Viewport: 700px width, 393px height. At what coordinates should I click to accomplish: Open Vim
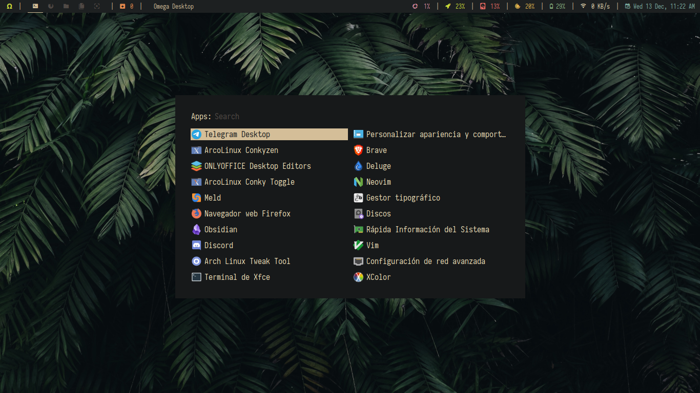point(372,245)
